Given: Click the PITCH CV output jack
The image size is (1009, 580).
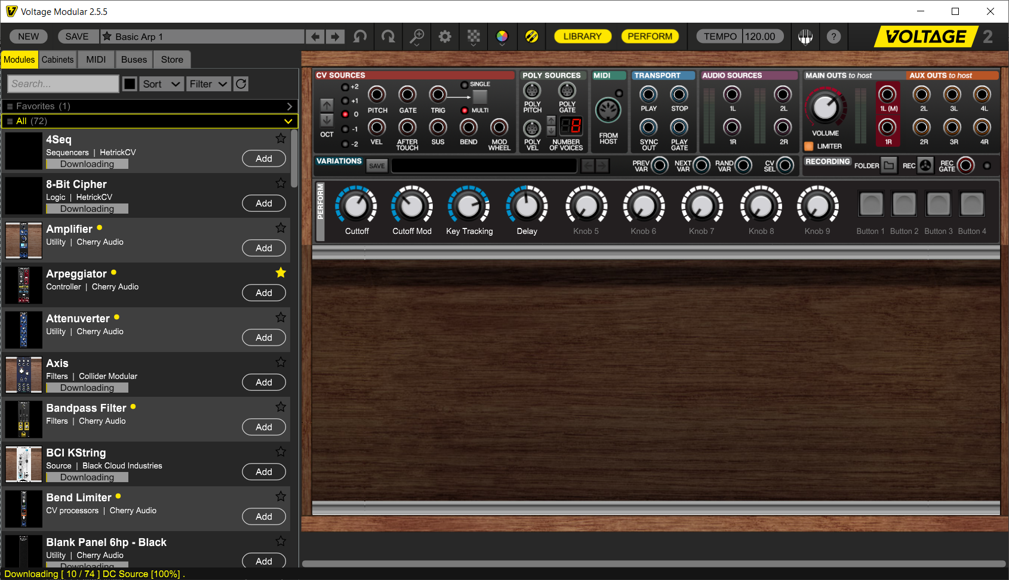Looking at the screenshot, I should tap(377, 94).
